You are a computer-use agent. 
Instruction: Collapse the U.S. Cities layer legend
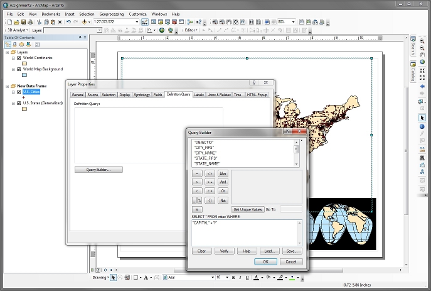coord(13,92)
